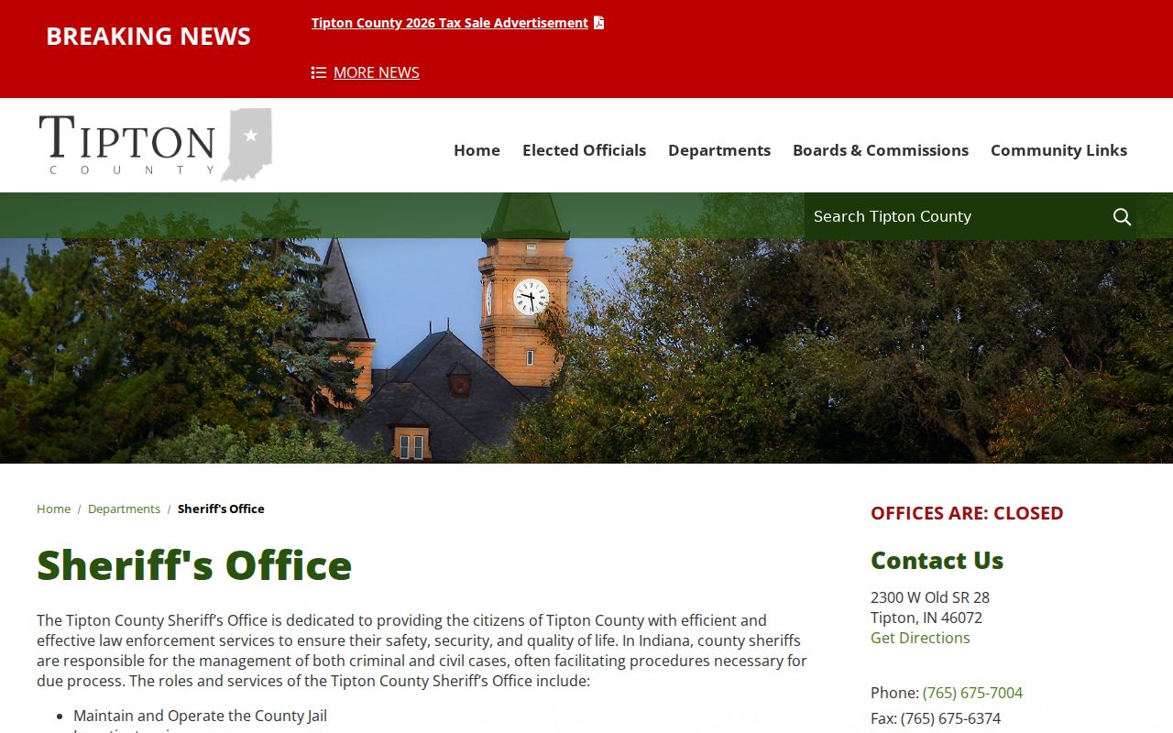Open the Boards & Commissions menu
The image size is (1173, 733).
tap(881, 150)
